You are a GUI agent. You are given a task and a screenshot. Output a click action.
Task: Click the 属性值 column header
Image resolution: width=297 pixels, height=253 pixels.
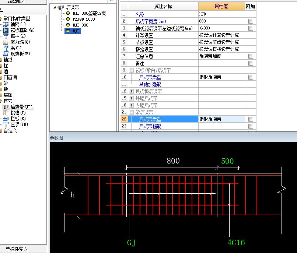point(221,6)
